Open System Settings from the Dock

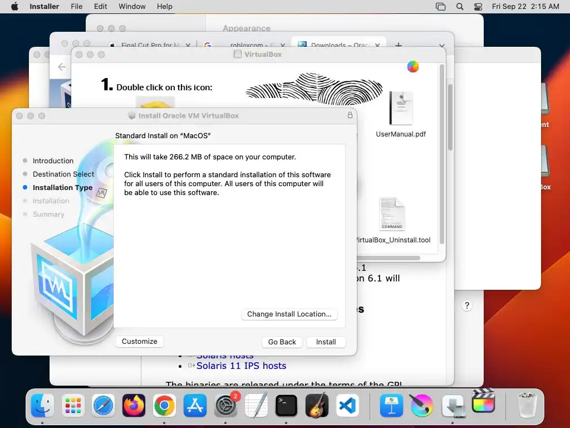tap(225, 406)
